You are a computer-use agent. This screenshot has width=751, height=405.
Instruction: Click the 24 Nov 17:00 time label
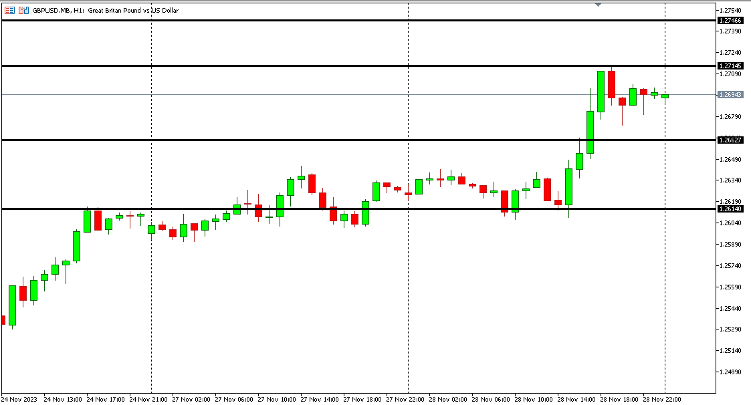(x=106, y=399)
